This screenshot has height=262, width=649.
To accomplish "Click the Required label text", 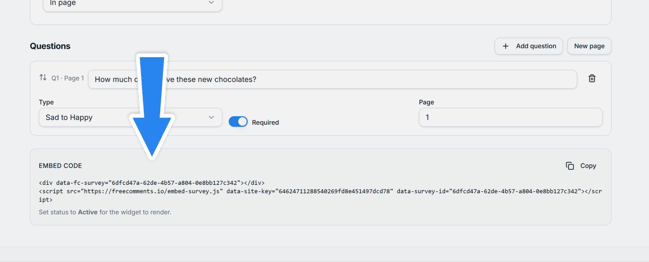I will [265, 122].
